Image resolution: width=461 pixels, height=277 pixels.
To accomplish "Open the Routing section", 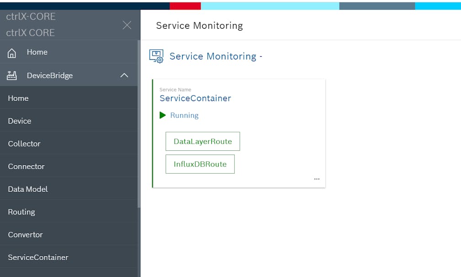I will click(x=21, y=212).
